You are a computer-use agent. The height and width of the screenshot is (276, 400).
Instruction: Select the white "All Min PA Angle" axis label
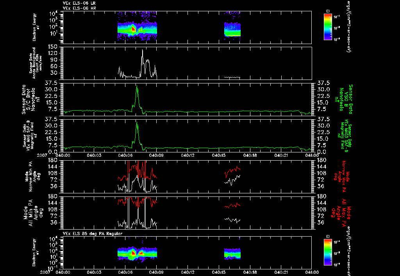point(33,213)
